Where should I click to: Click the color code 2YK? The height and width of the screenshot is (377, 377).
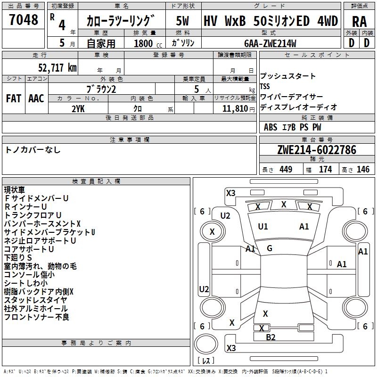(78, 109)
